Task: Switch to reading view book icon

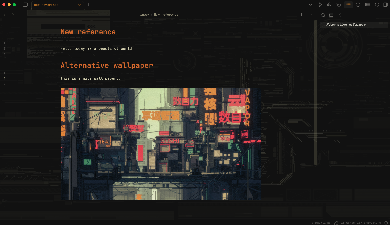Action: tap(303, 15)
